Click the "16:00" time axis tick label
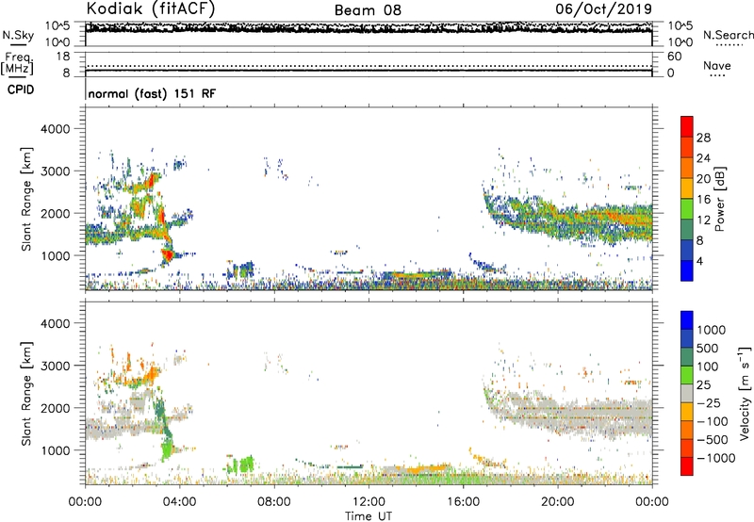754x522 pixels. [463, 502]
